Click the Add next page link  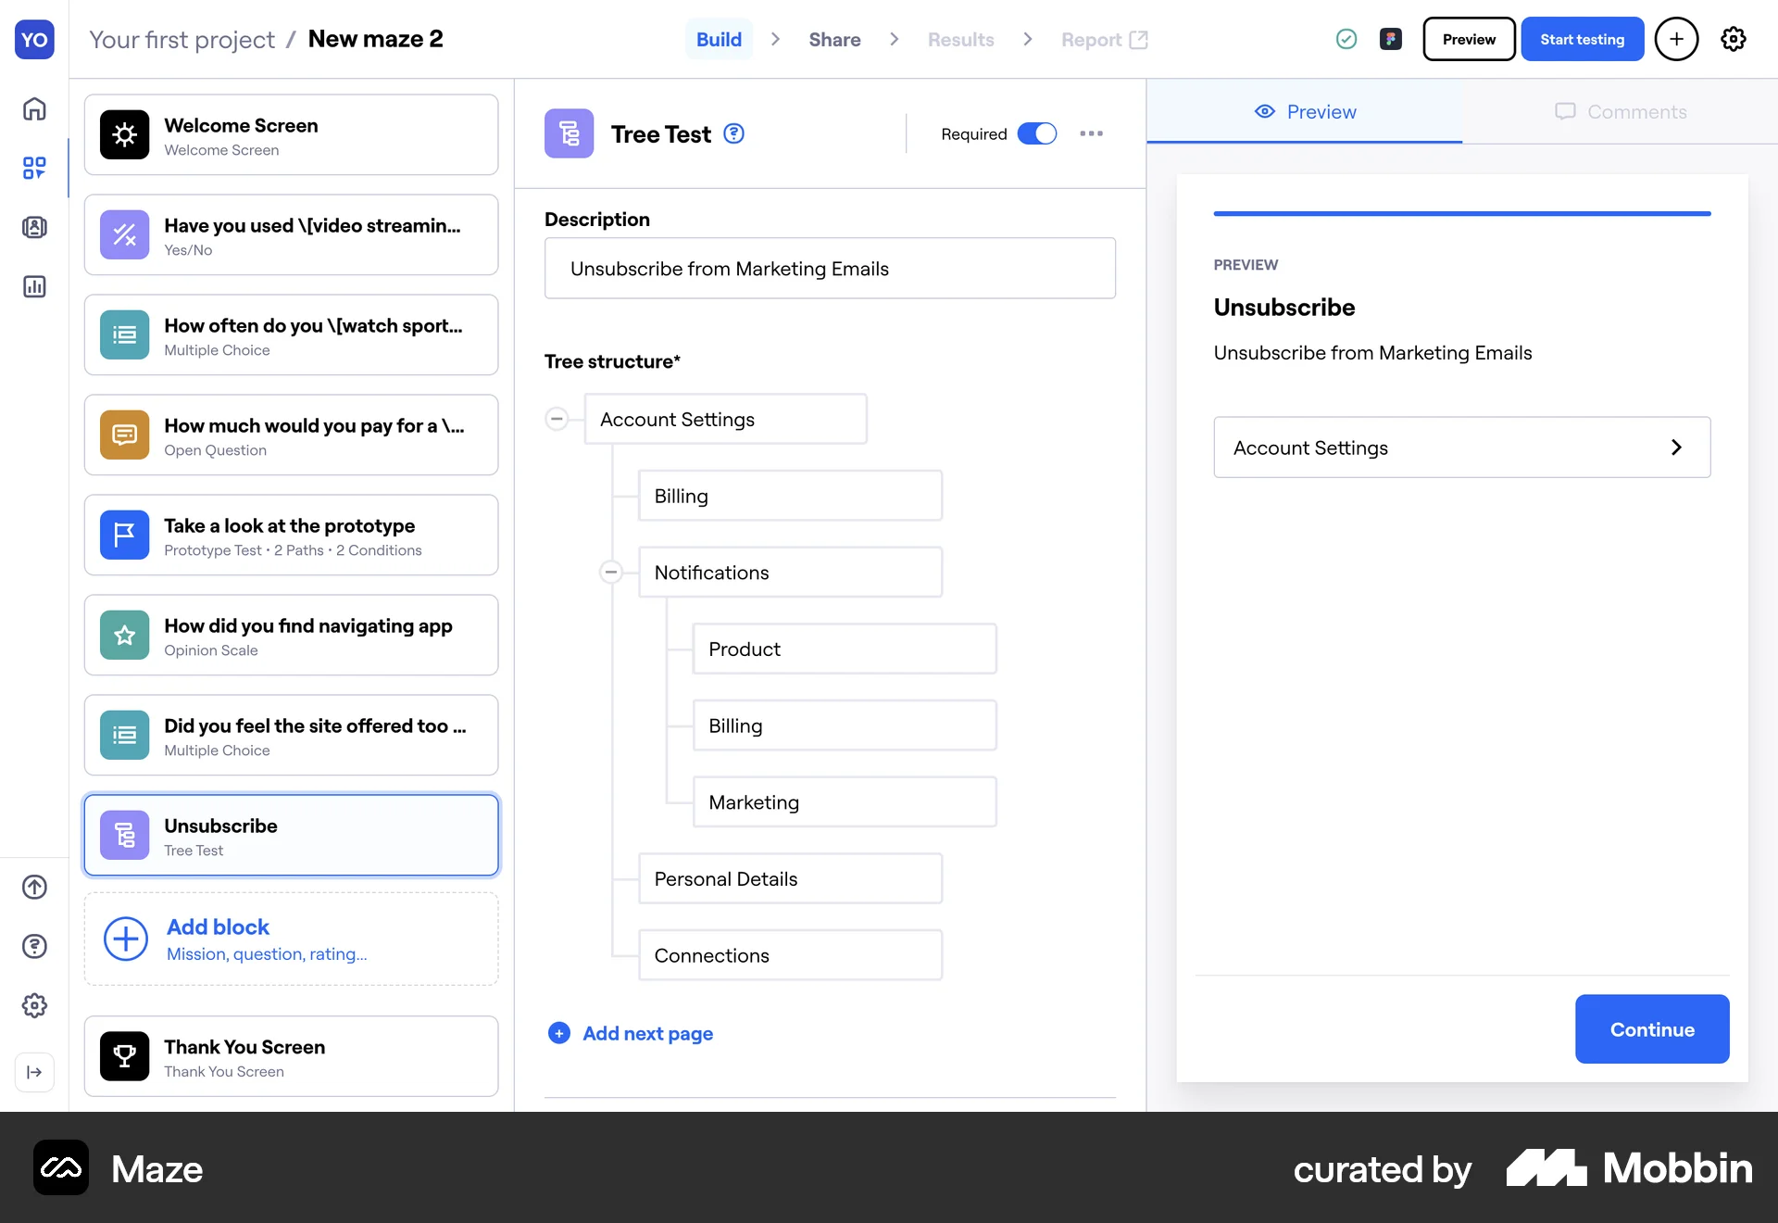tap(646, 1033)
